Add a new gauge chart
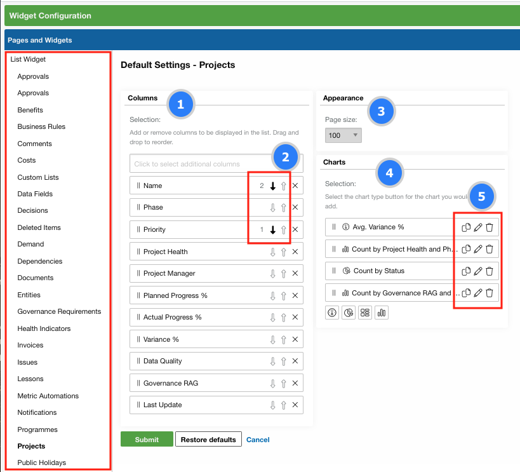 click(x=331, y=313)
